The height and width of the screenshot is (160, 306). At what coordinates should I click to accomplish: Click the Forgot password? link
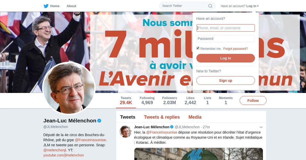[235, 49]
